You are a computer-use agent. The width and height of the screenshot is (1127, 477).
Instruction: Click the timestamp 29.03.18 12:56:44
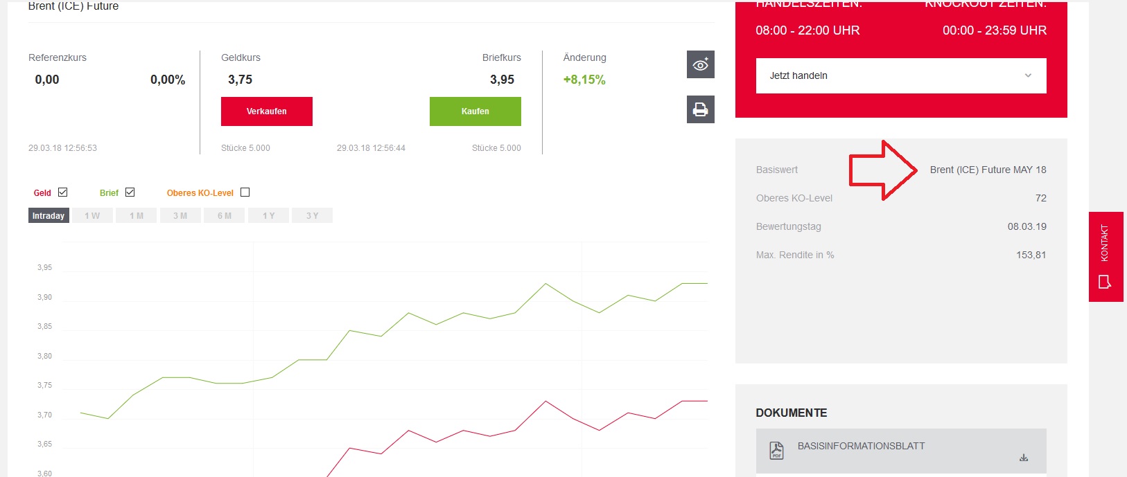(371, 148)
